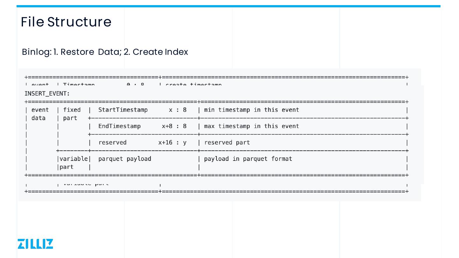Click the 'reserved' field name cell

(x=113, y=142)
